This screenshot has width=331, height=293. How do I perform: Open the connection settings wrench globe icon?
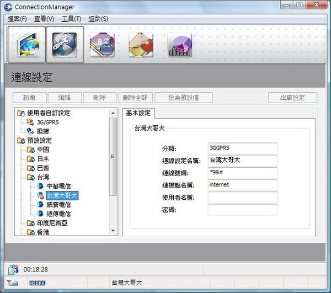65,45
